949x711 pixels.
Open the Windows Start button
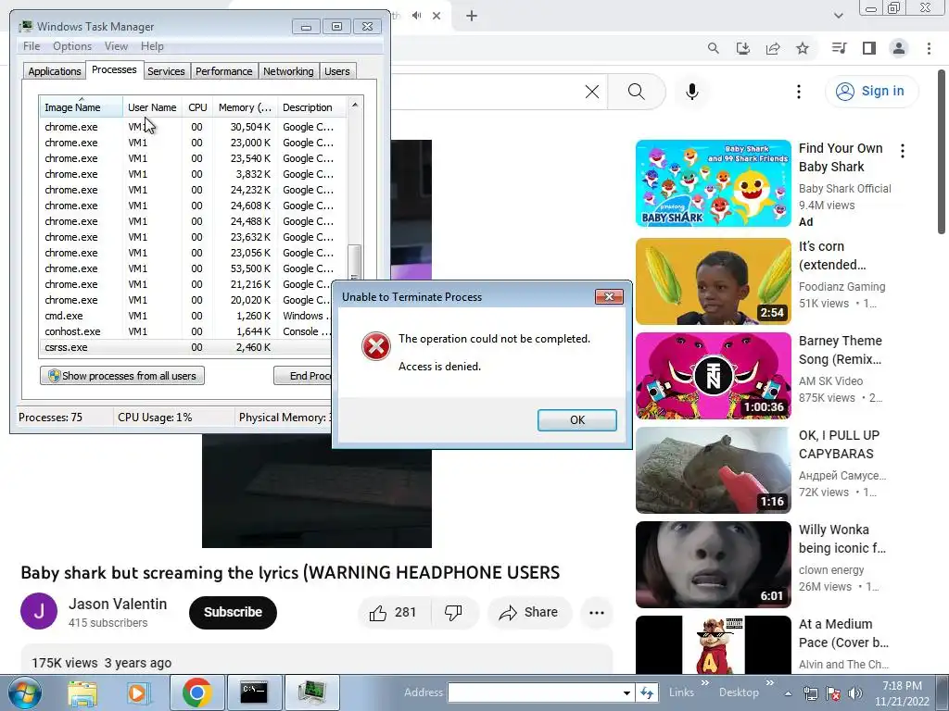[x=25, y=692]
